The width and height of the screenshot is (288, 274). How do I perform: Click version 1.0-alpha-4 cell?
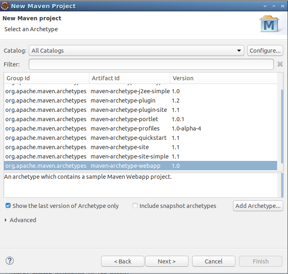[186, 128]
